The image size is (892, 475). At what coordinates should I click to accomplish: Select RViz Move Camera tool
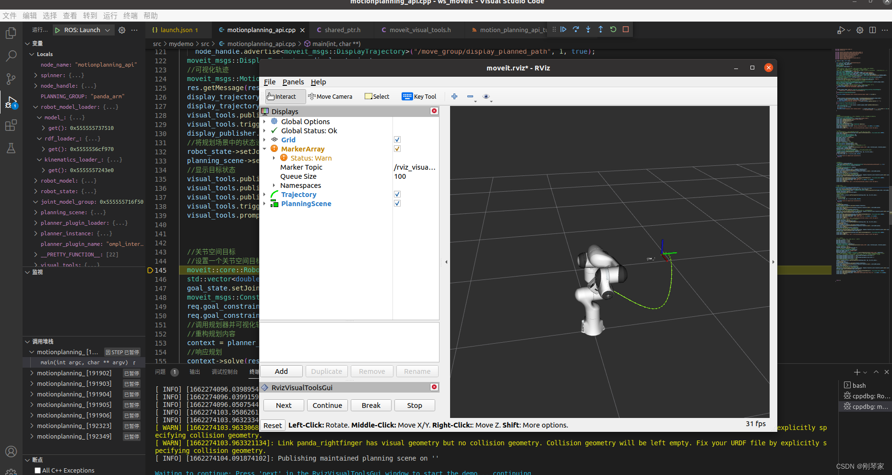click(330, 96)
